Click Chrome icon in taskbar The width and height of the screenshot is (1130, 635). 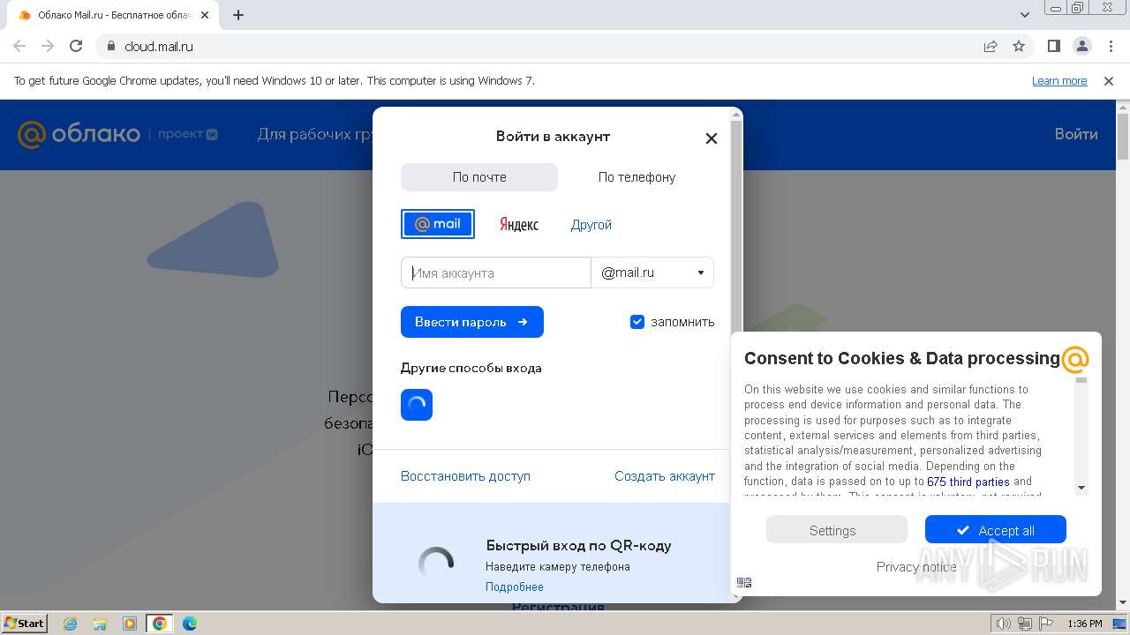point(160,624)
